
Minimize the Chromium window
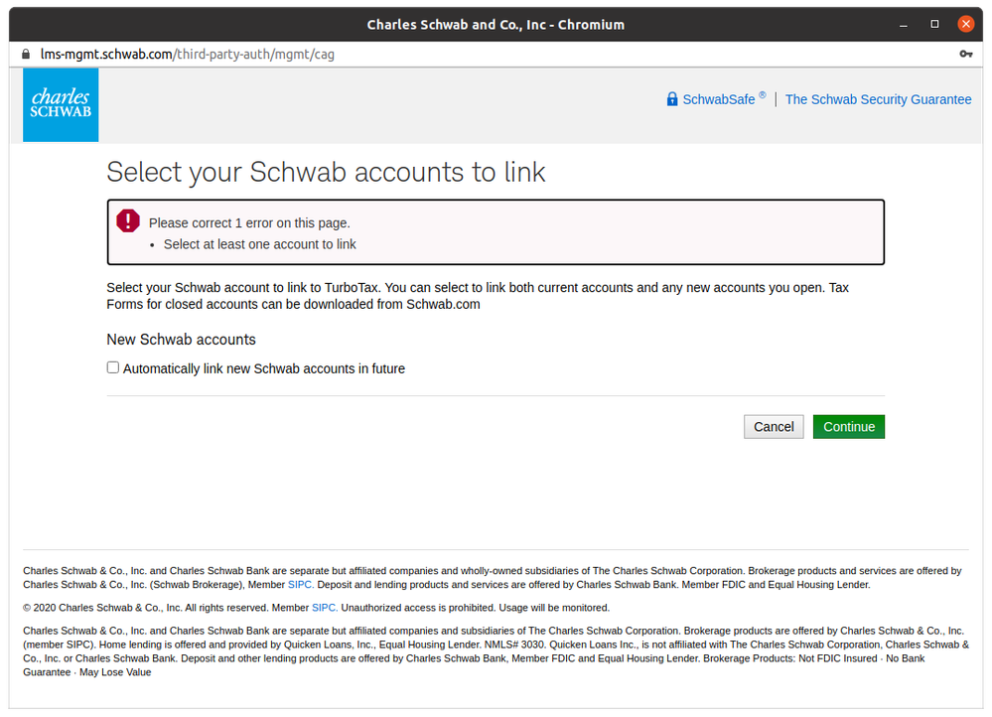904,25
